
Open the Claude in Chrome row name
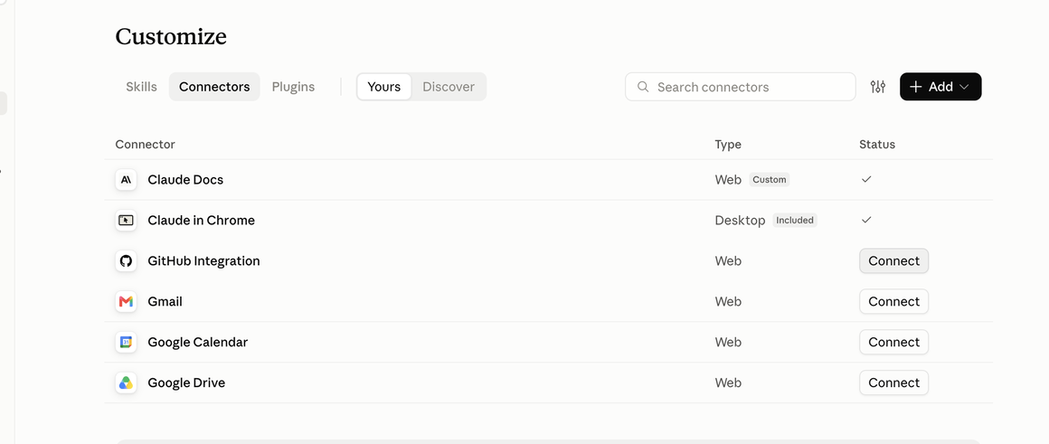[x=202, y=220]
